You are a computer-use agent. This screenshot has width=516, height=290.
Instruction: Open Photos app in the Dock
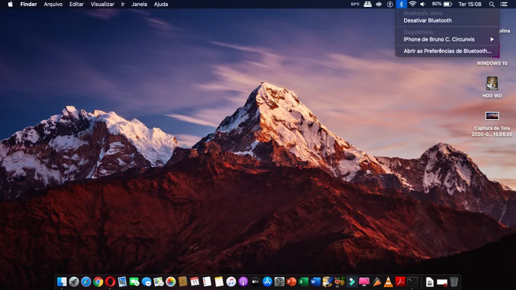(170, 282)
